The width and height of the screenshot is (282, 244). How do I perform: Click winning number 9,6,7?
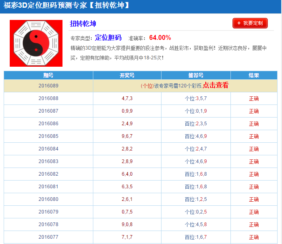pos(127,136)
